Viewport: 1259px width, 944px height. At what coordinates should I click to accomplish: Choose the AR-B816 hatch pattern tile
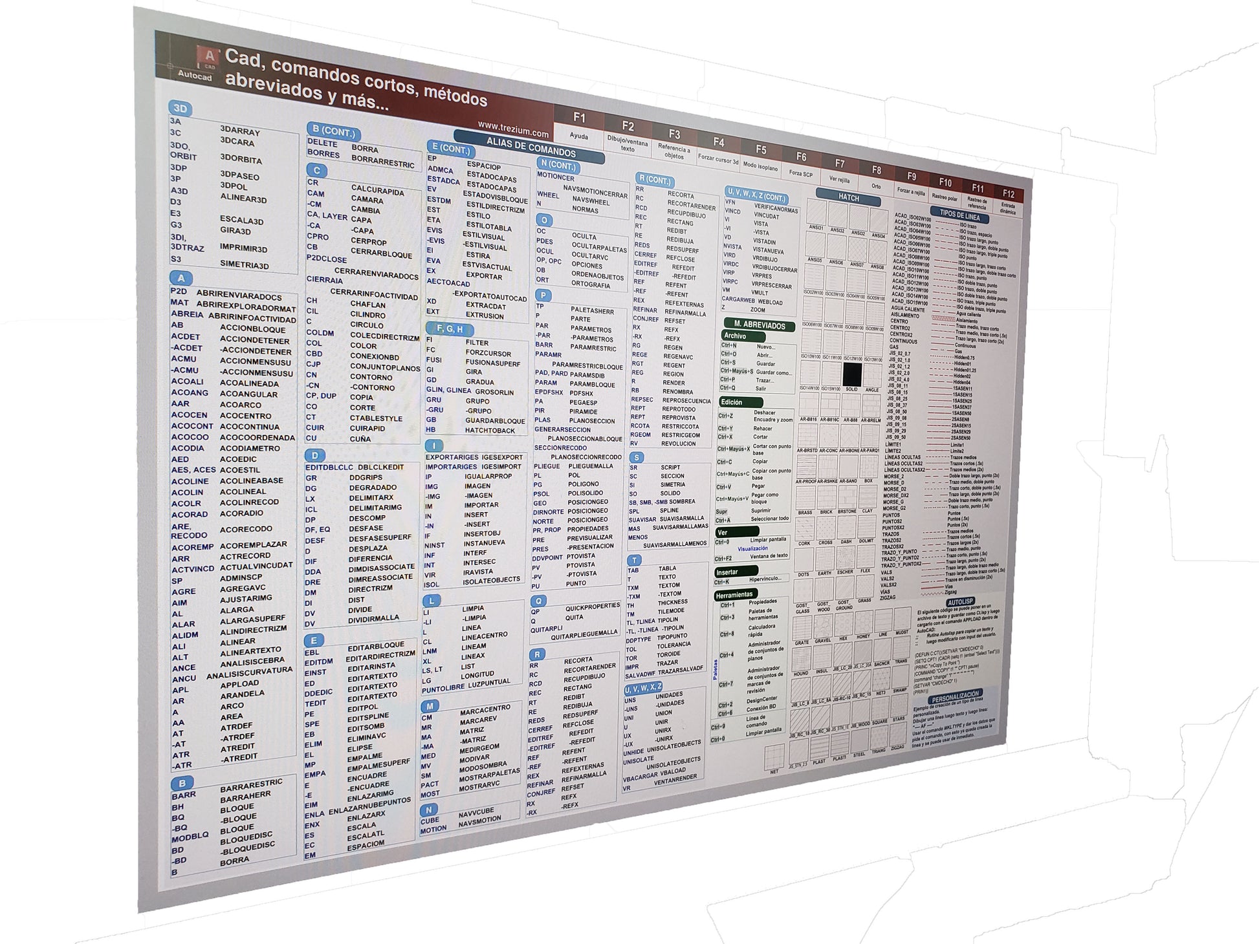pyautogui.click(x=809, y=405)
